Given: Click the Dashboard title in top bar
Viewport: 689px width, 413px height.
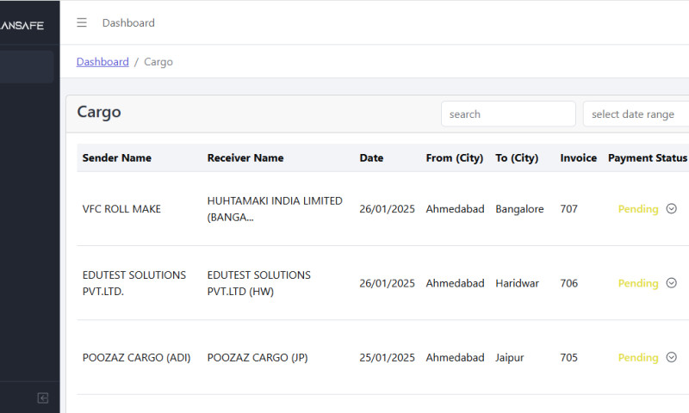Looking at the screenshot, I should click(128, 23).
